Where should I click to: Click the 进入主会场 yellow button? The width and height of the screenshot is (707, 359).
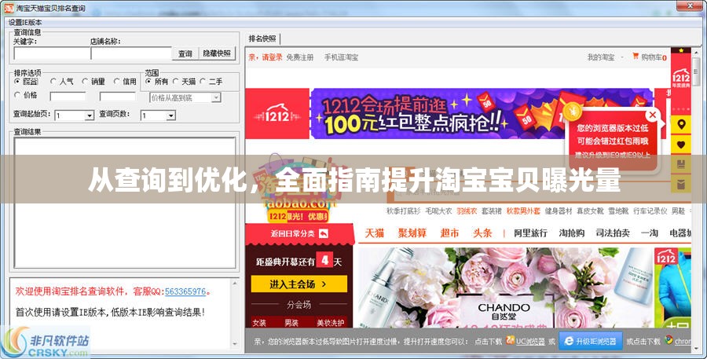click(x=299, y=284)
